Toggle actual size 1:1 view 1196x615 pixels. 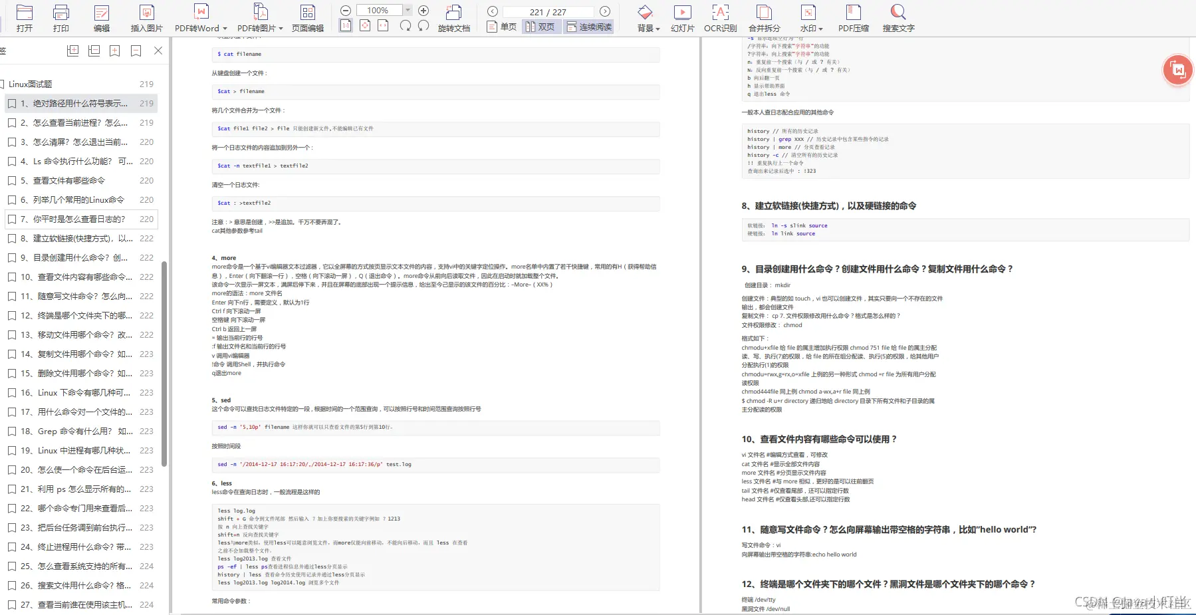click(x=346, y=26)
